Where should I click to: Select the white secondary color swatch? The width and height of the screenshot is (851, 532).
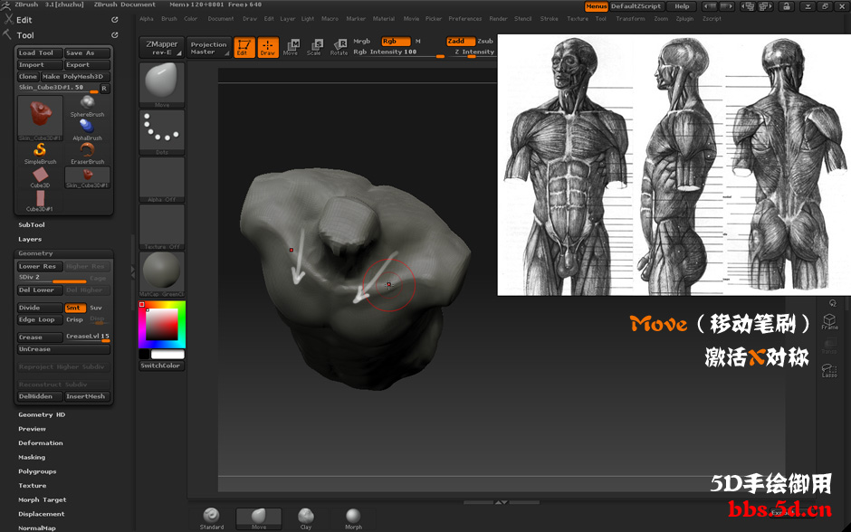(x=167, y=354)
